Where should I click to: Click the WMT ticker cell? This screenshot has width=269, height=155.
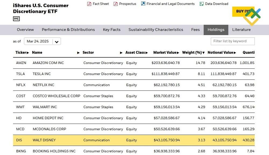tap(20, 107)
